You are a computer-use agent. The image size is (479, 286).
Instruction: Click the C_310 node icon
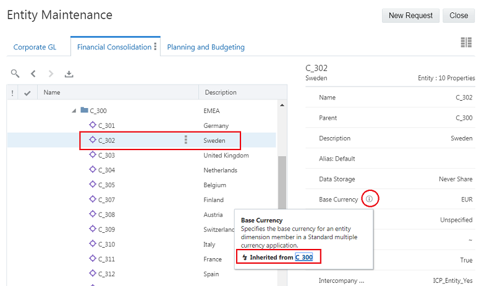click(93, 243)
